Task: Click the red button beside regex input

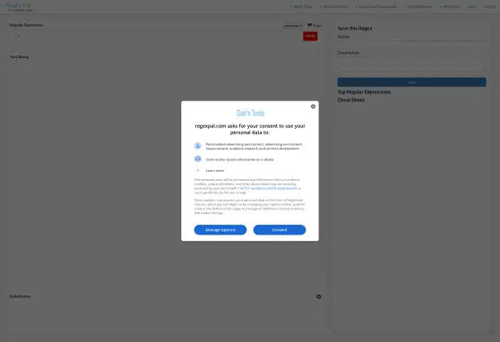Action: [310, 36]
